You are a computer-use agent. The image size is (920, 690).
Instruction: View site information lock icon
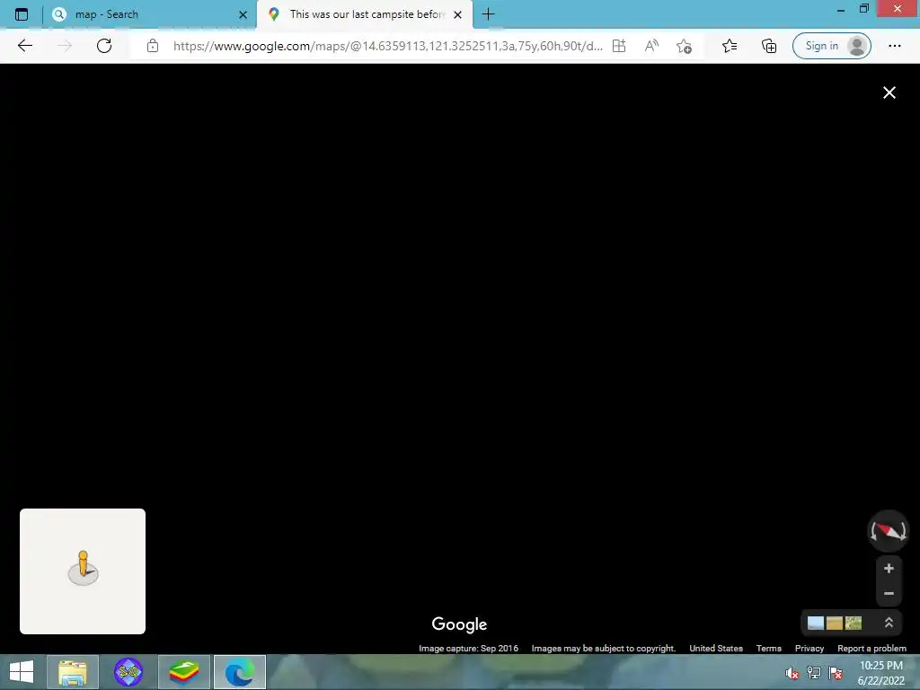click(x=153, y=46)
